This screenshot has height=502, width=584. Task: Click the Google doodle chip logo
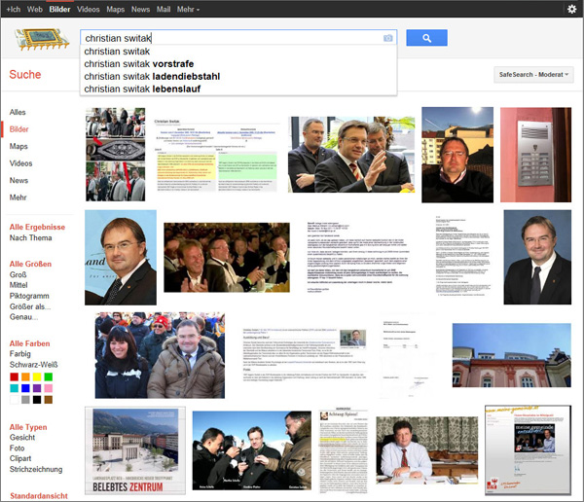pyautogui.click(x=42, y=39)
